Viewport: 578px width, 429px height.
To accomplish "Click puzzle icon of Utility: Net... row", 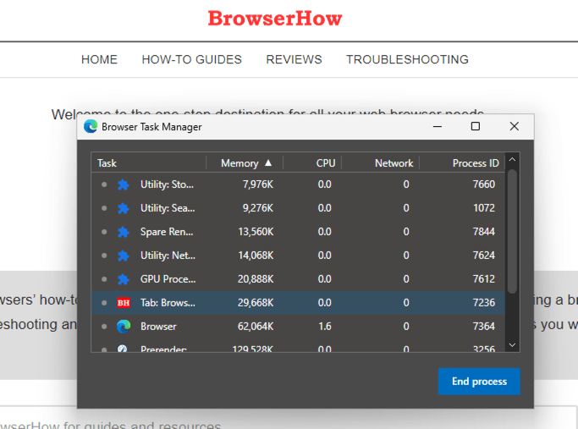I will pos(124,256).
